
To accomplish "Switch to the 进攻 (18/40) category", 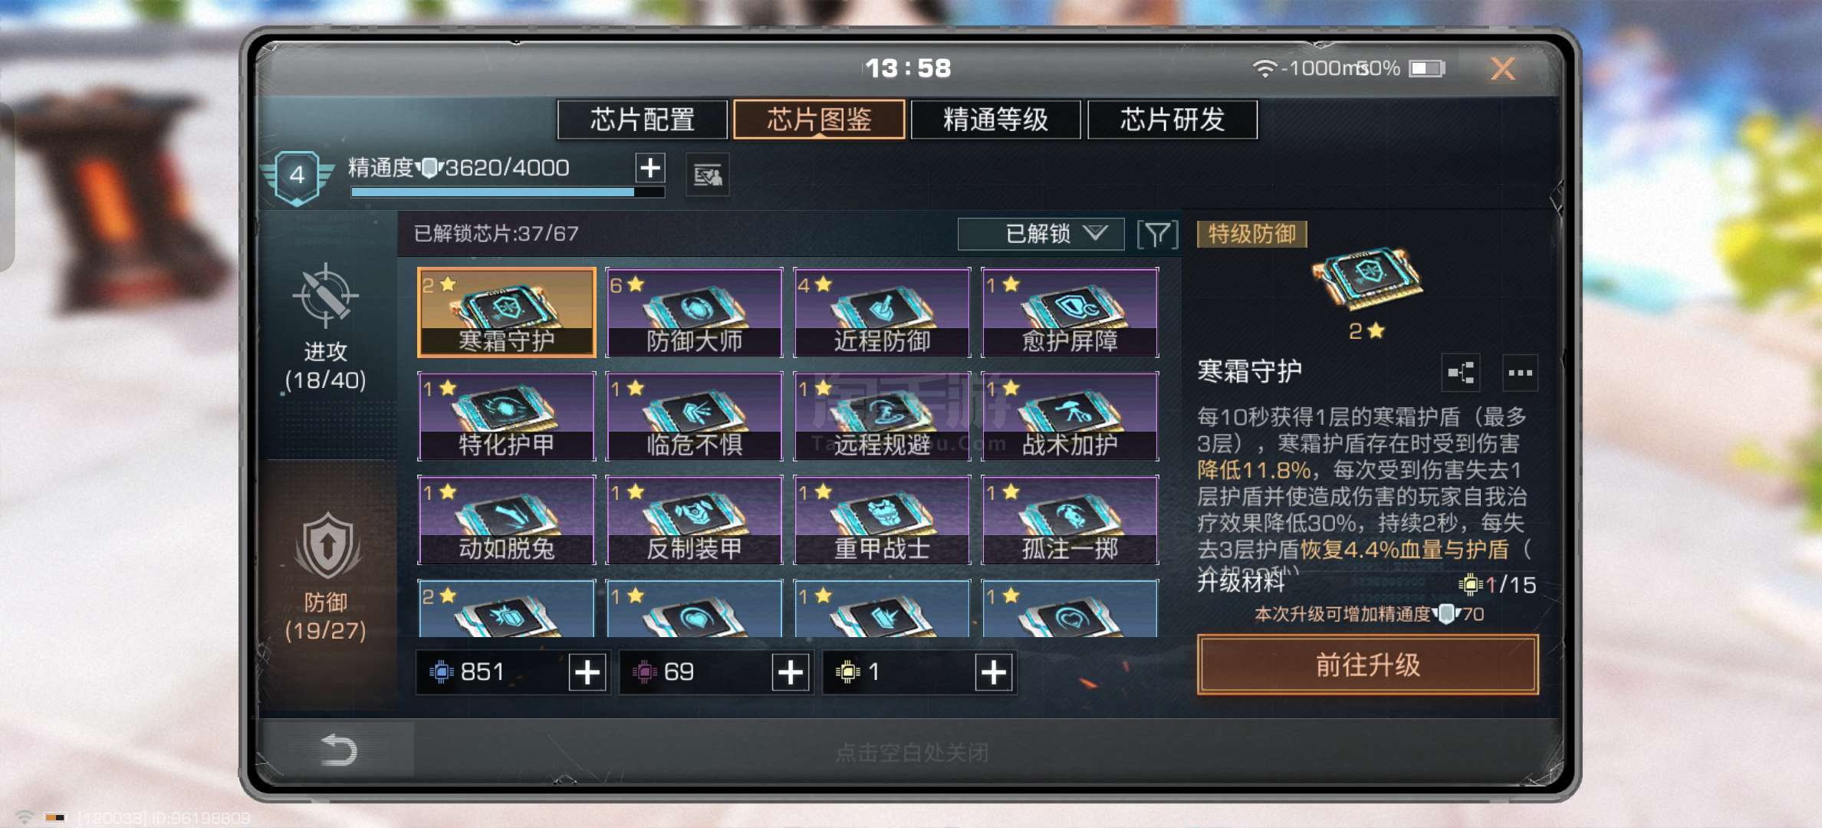I will 325,330.
